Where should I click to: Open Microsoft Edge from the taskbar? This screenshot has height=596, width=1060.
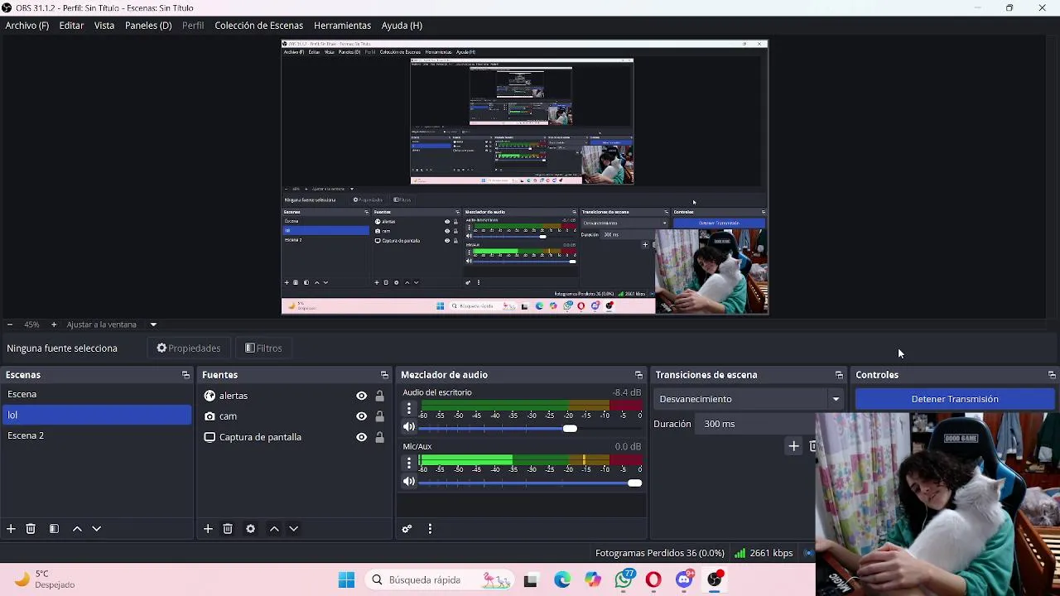pos(562,580)
